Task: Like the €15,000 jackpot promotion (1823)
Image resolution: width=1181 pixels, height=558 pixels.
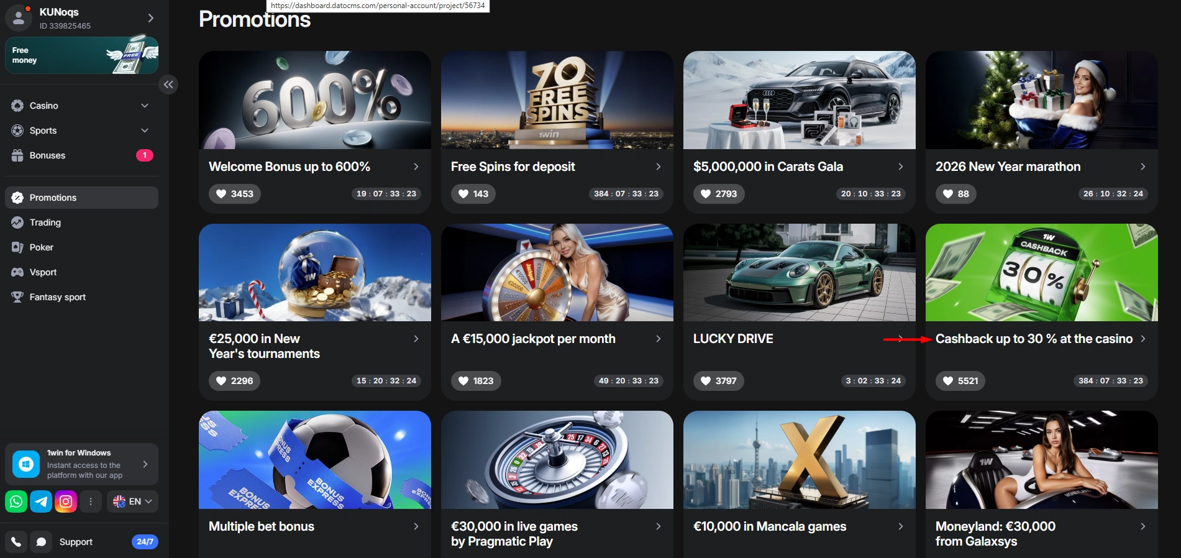Action: tap(477, 381)
